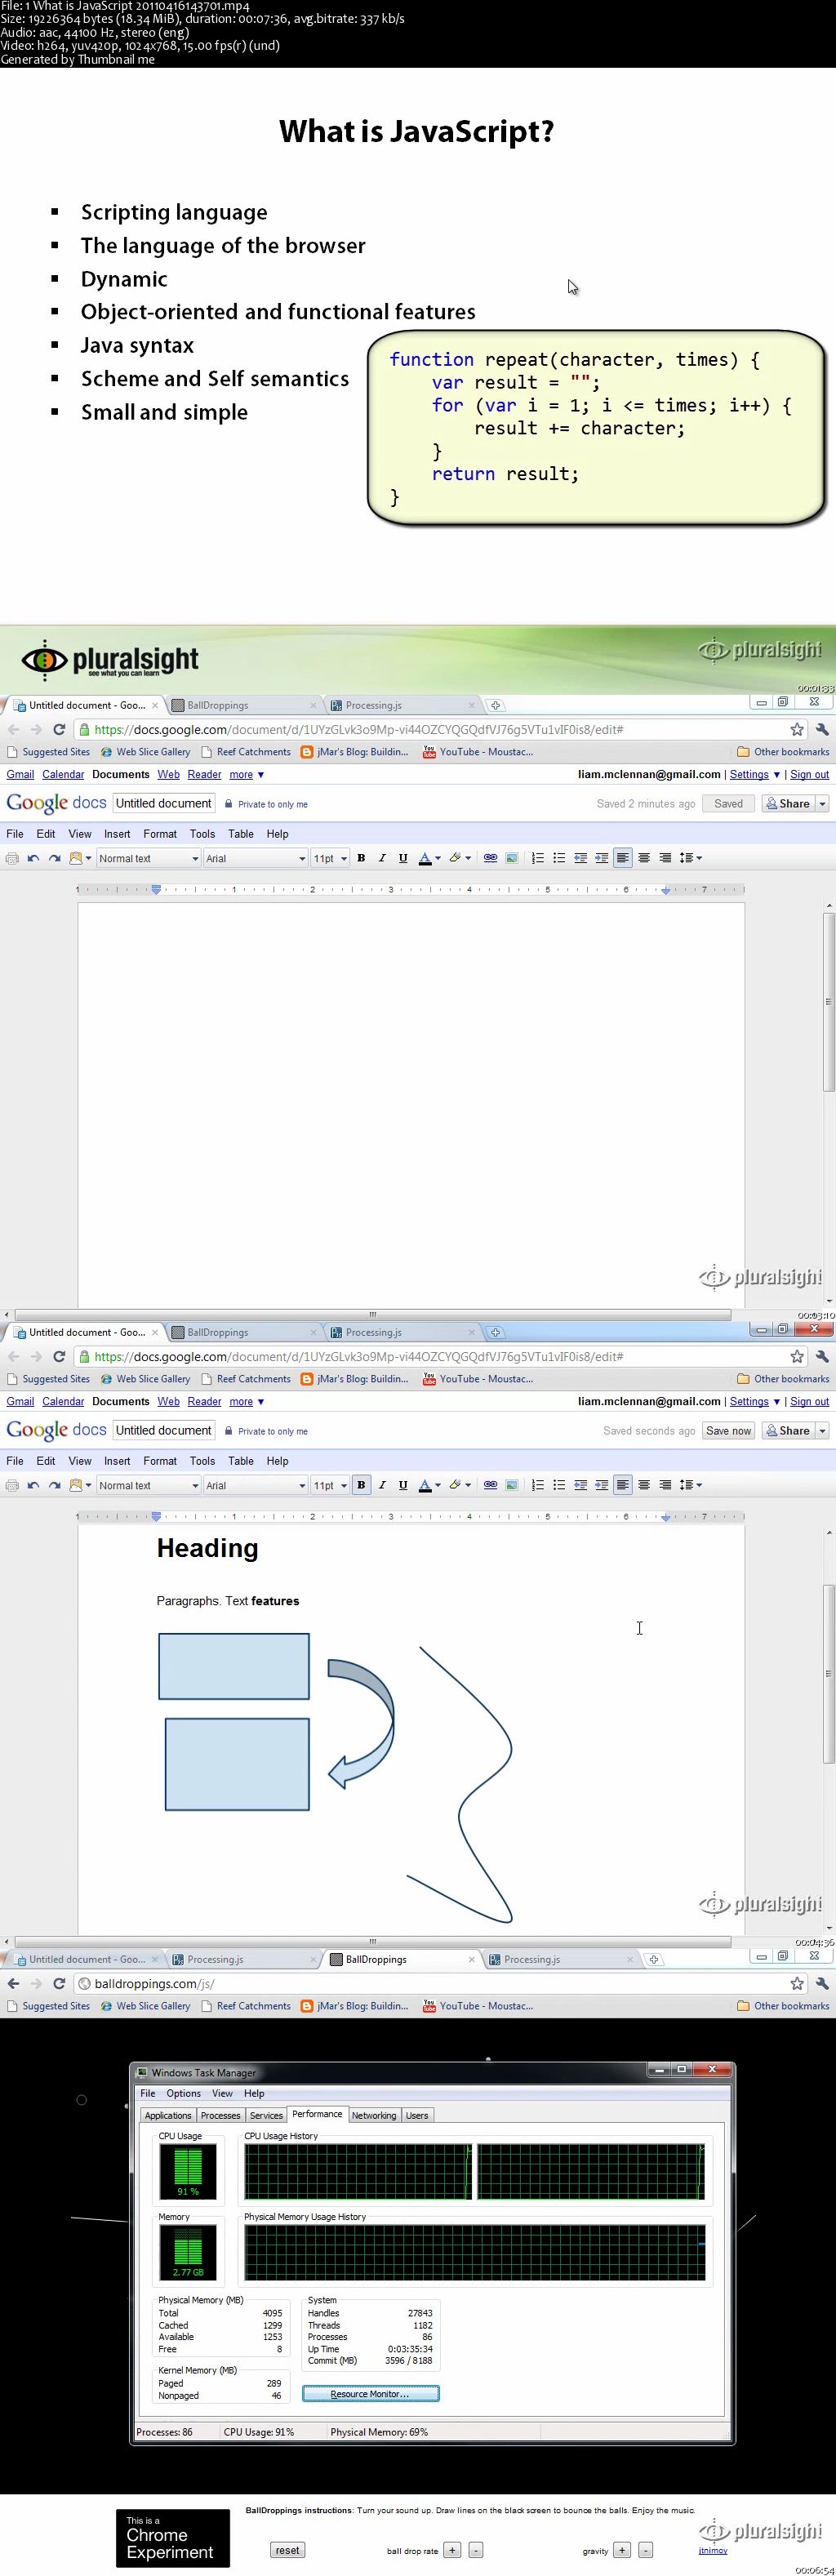Image resolution: width=836 pixels, height=2576 pixels.
Task: Open the Performance tab in Task Manager
Action: 317,2114
